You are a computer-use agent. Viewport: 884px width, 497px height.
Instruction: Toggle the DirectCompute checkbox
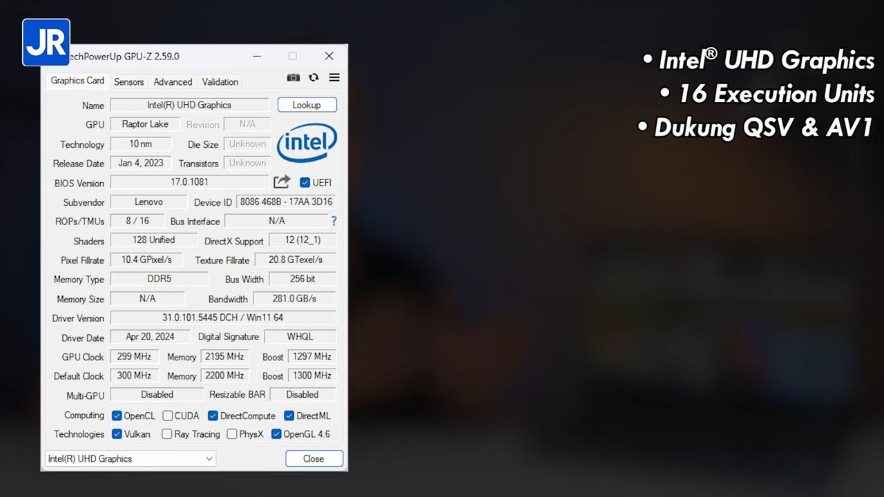[213, 416]
